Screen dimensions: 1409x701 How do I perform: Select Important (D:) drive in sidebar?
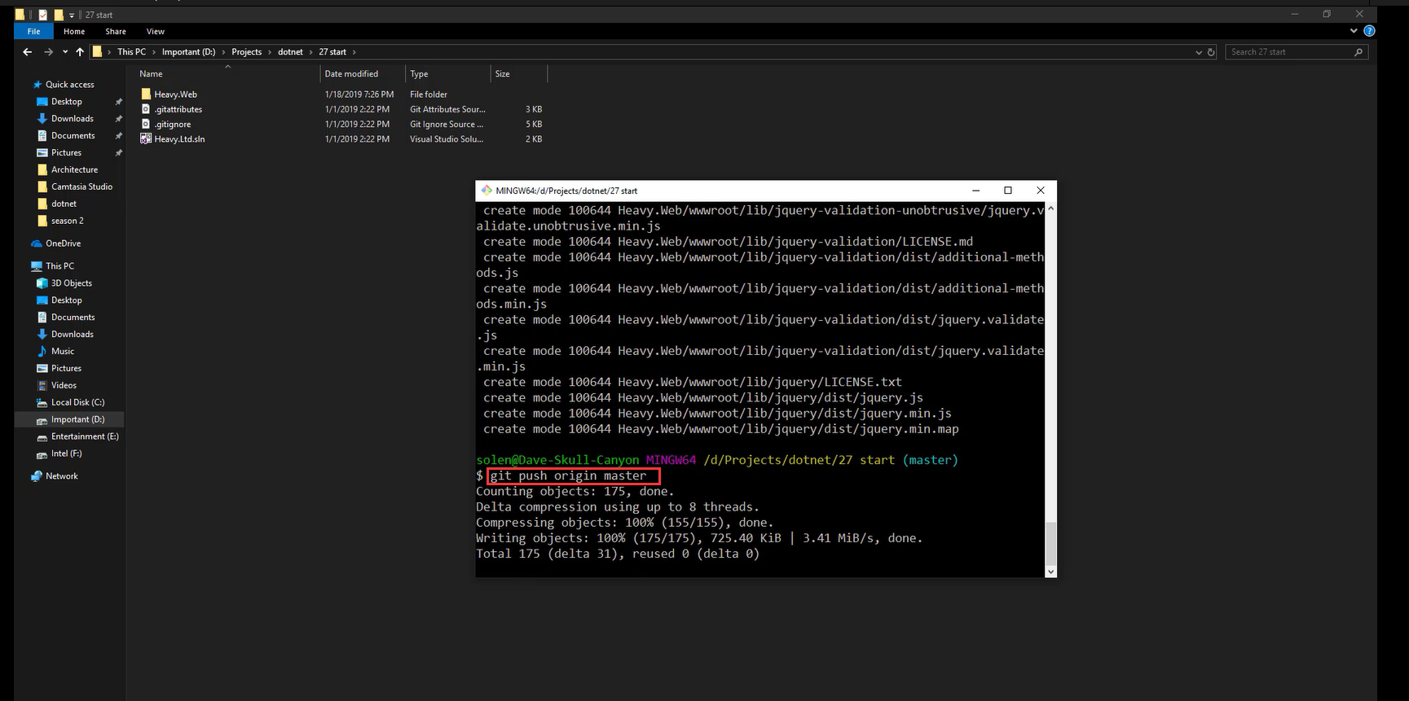pos(77,420)
